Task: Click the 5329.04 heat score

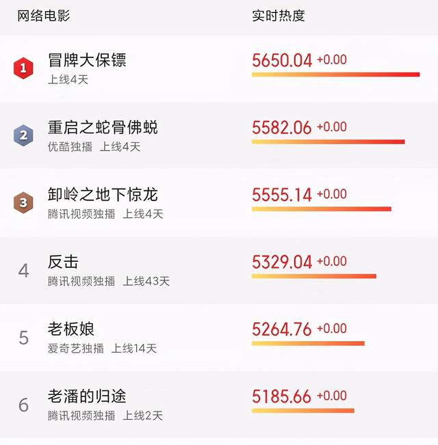Action: tap(282, 262)
